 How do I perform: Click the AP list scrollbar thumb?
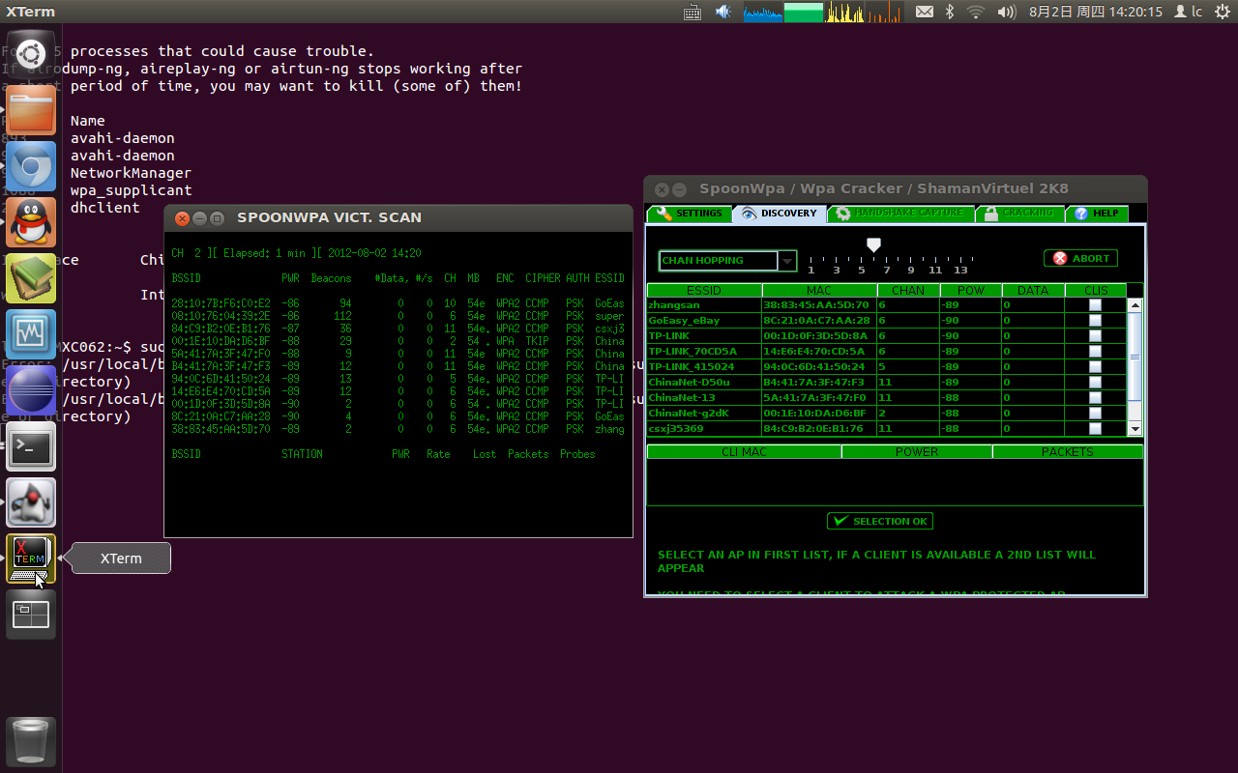coord(1135,356)
